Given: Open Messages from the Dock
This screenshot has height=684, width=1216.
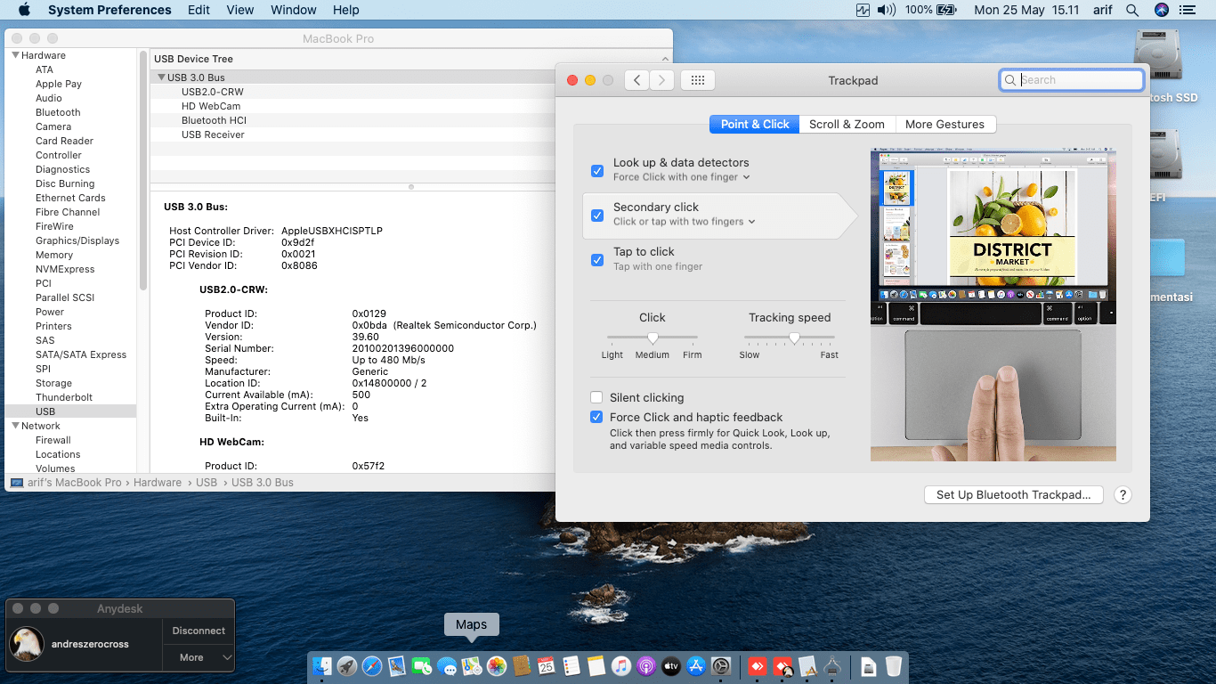Looking at the screenshot, I should [x=447, y=666].
